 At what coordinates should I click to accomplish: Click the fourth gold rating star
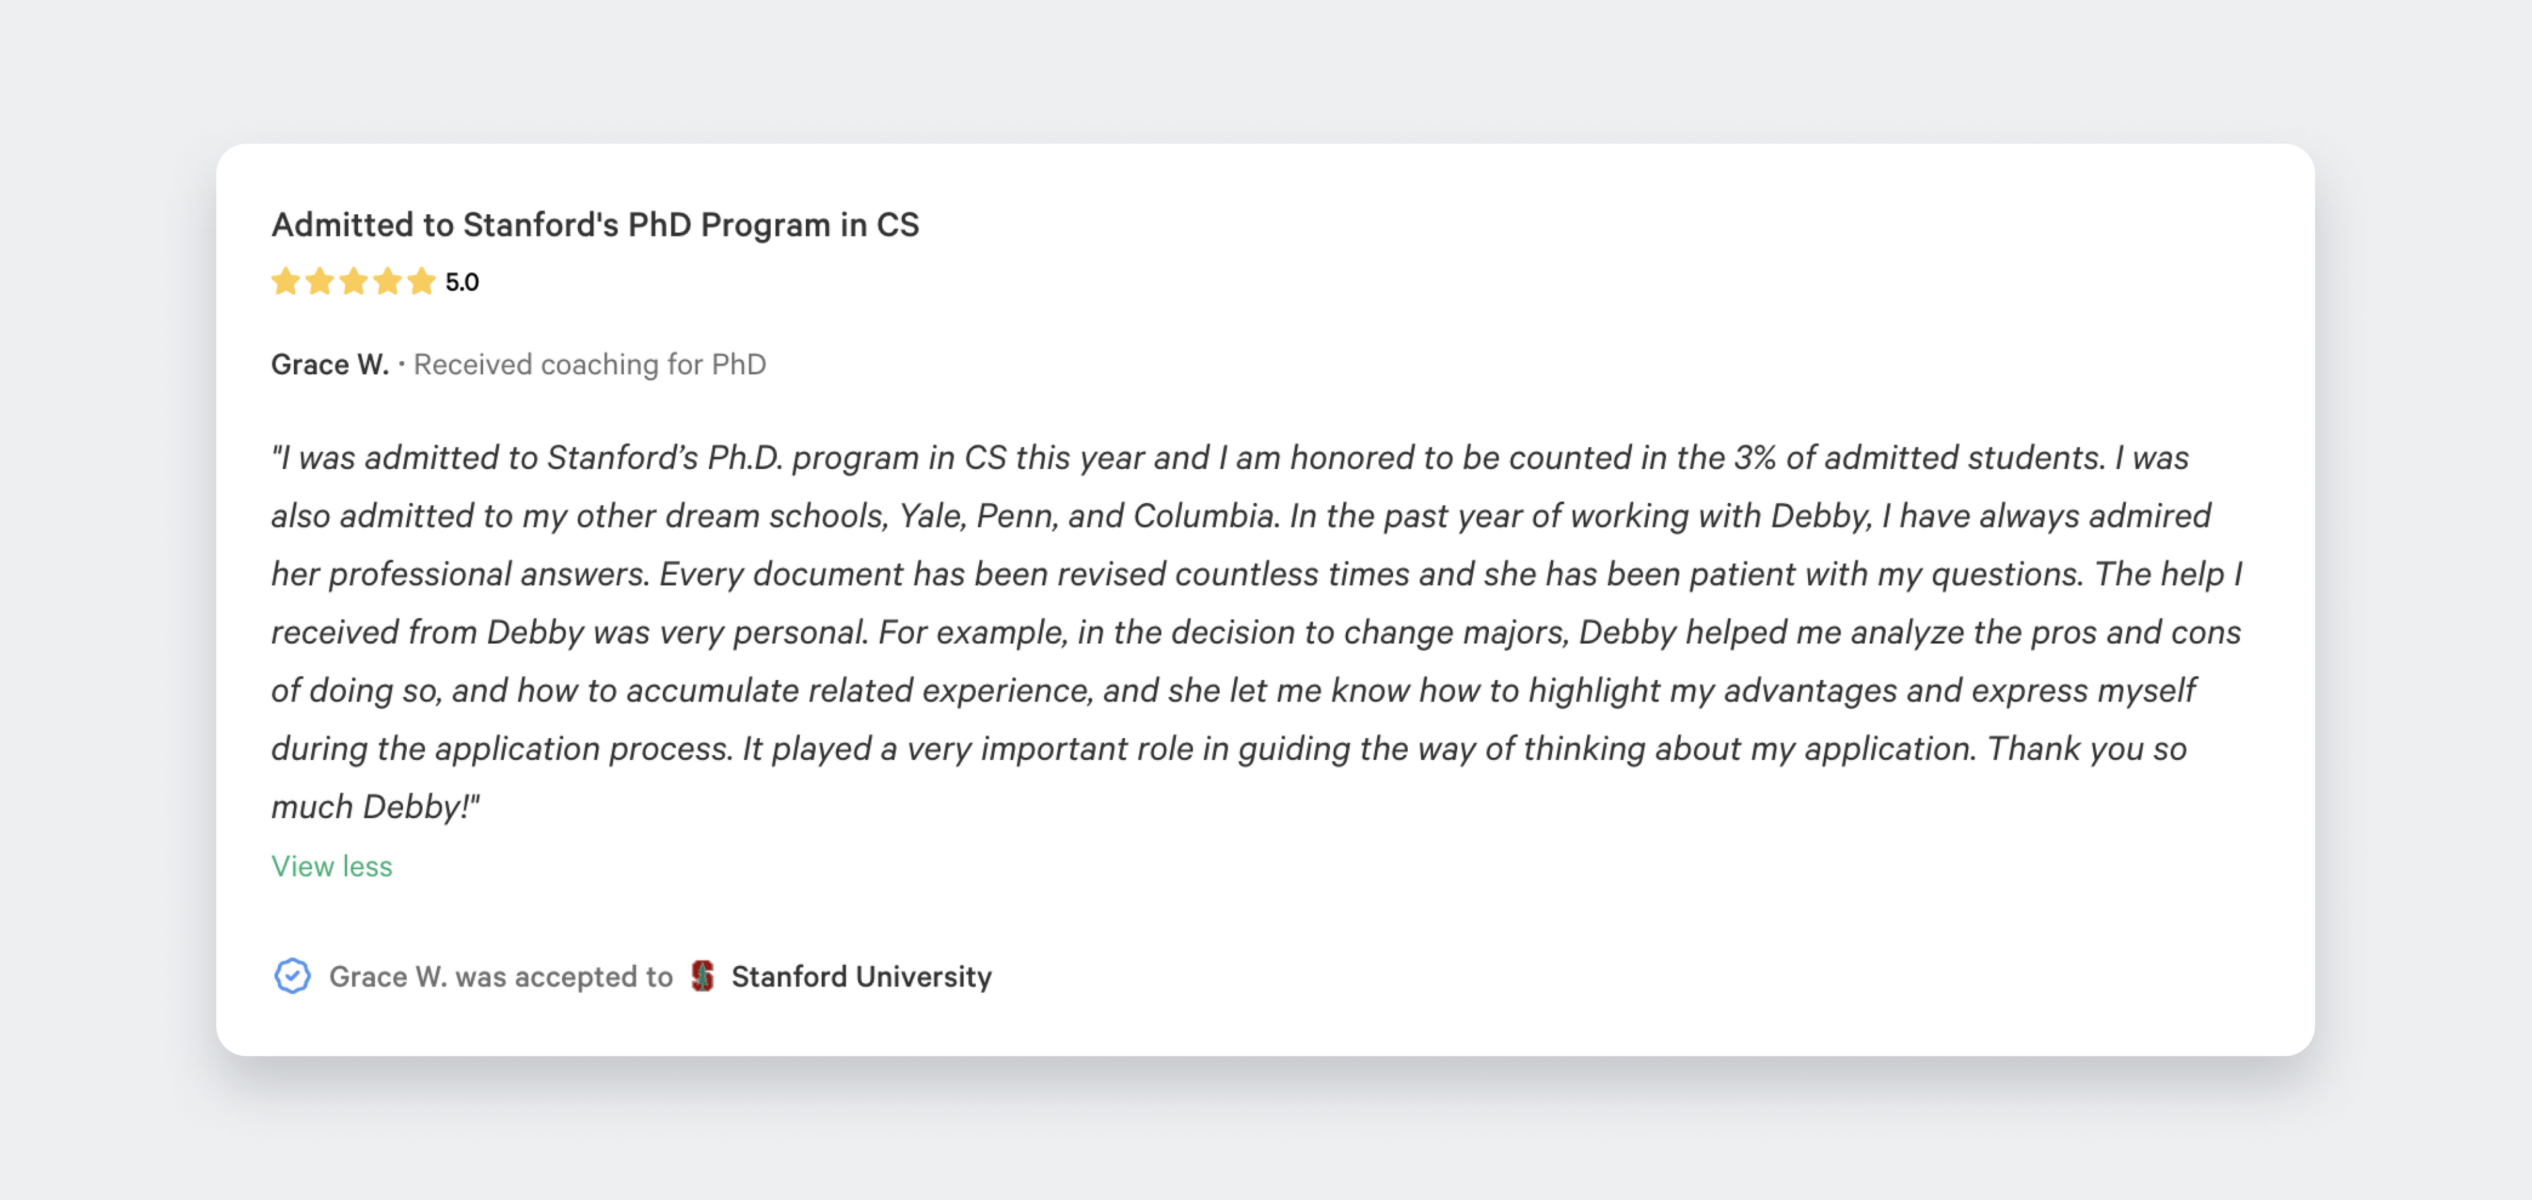click(387, 282)
